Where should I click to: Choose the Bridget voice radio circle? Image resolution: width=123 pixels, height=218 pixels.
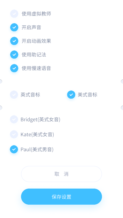14,119
